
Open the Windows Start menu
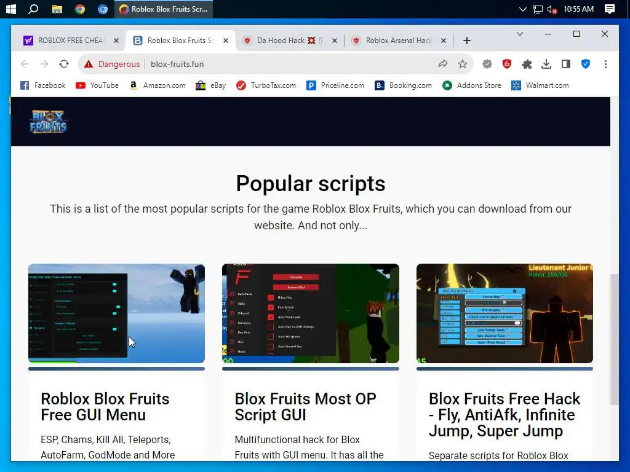(x=11, y=9)
